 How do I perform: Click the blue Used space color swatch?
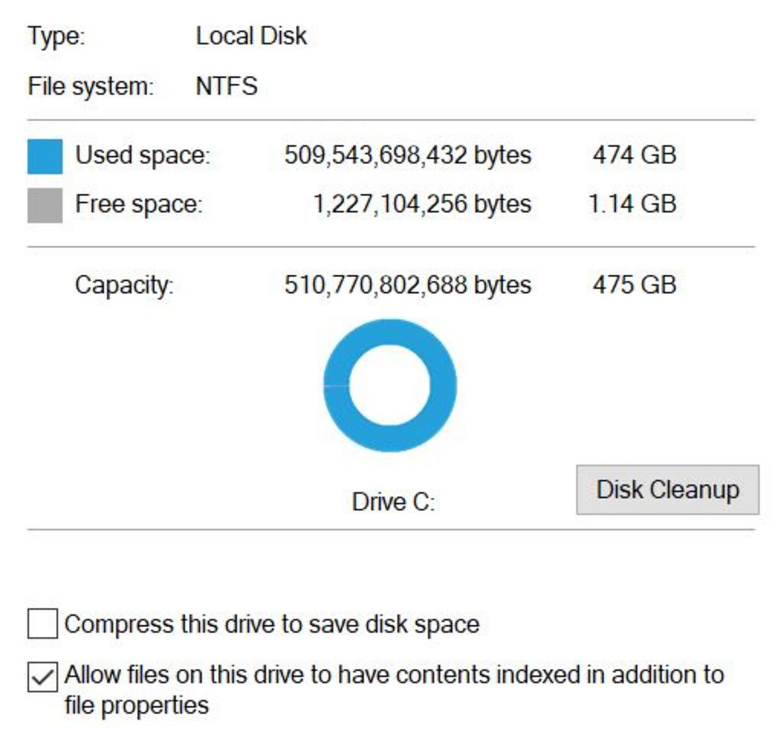[x=45, y=156]
